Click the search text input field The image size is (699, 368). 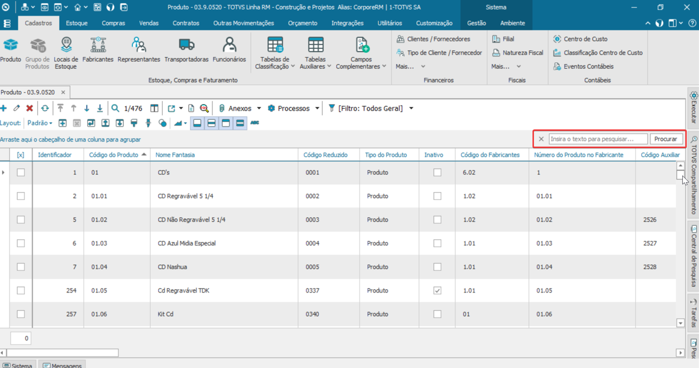598,139
